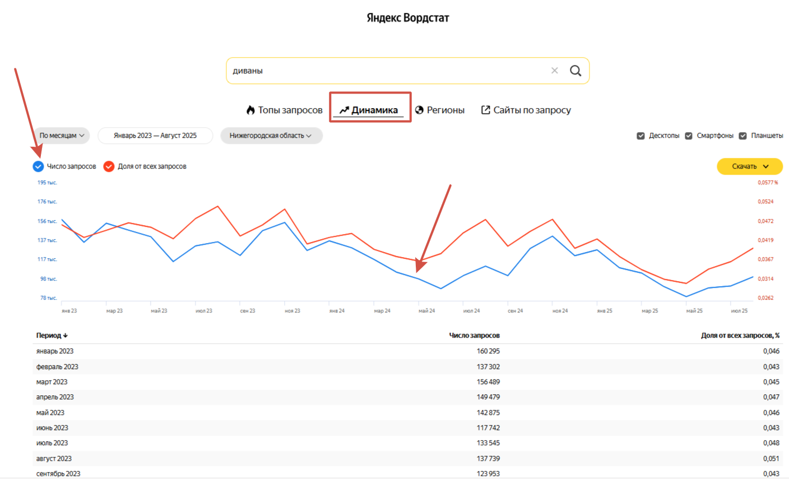Click the trending chart icon on Динамика tab
The width and height of the screenshot is (789, 481).
click(344, 110)
